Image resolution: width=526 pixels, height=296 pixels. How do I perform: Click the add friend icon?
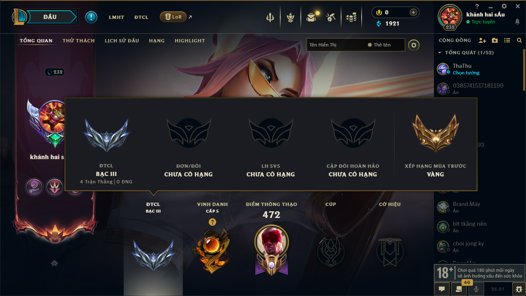[482, 40]
